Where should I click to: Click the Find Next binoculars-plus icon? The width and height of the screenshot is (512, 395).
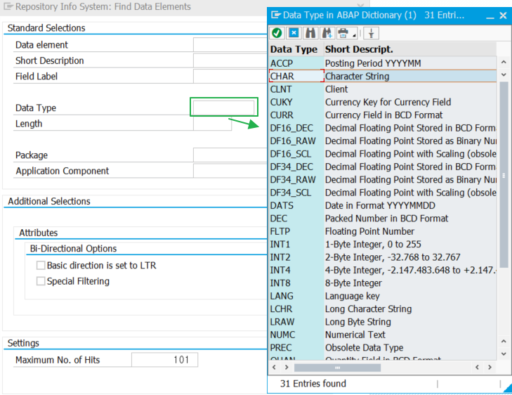coord(327,33)
